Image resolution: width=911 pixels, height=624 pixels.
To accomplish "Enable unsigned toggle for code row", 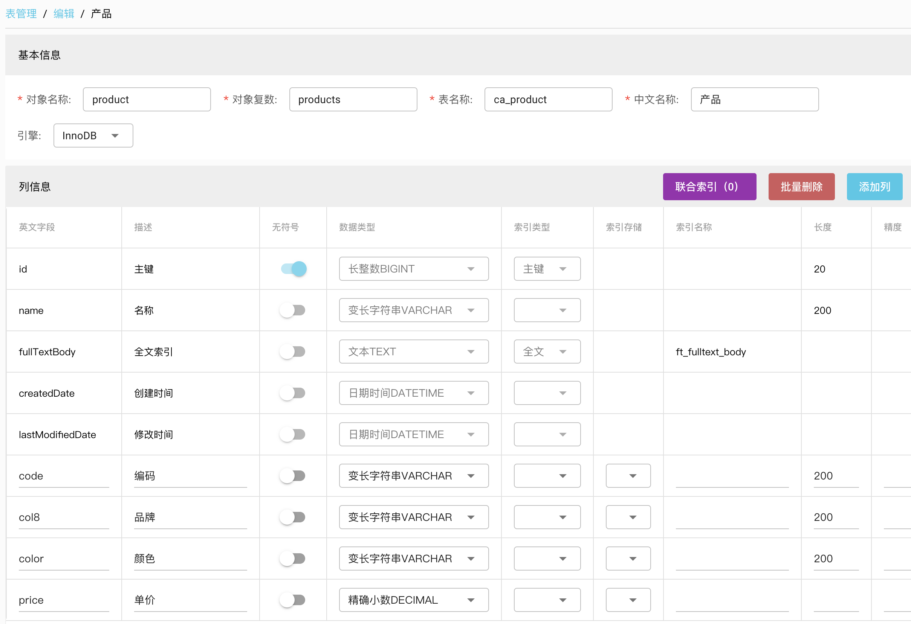I will [x=292, y=476].
